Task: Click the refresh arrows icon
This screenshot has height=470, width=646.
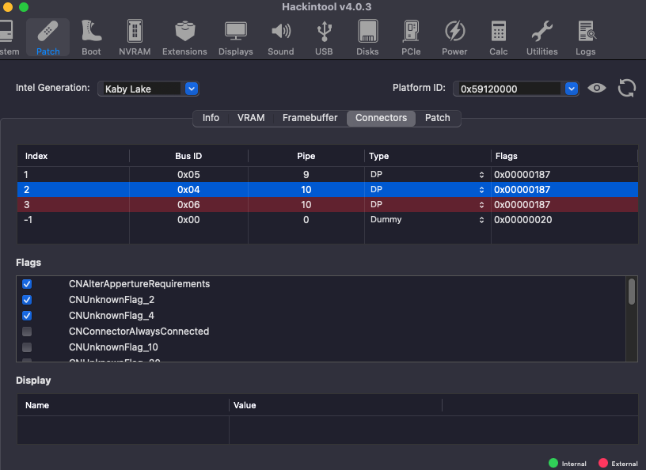Action: [627, 88]
